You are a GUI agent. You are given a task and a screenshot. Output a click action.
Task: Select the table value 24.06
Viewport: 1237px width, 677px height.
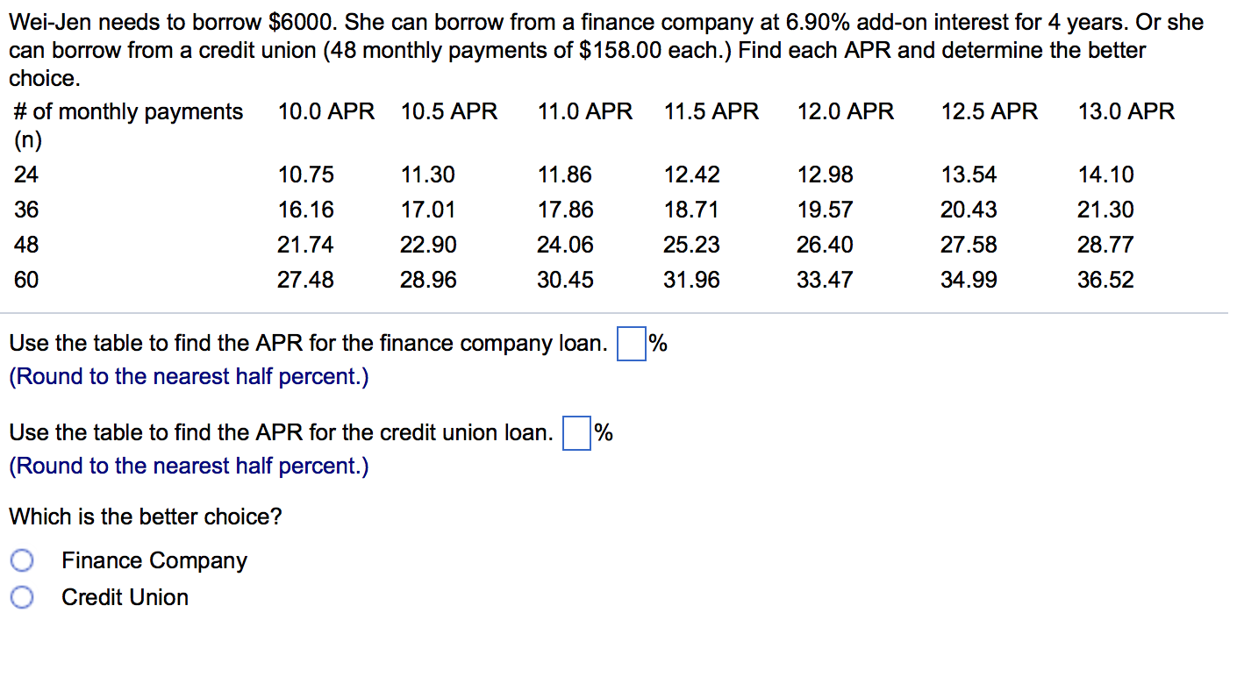pos(564,244)
